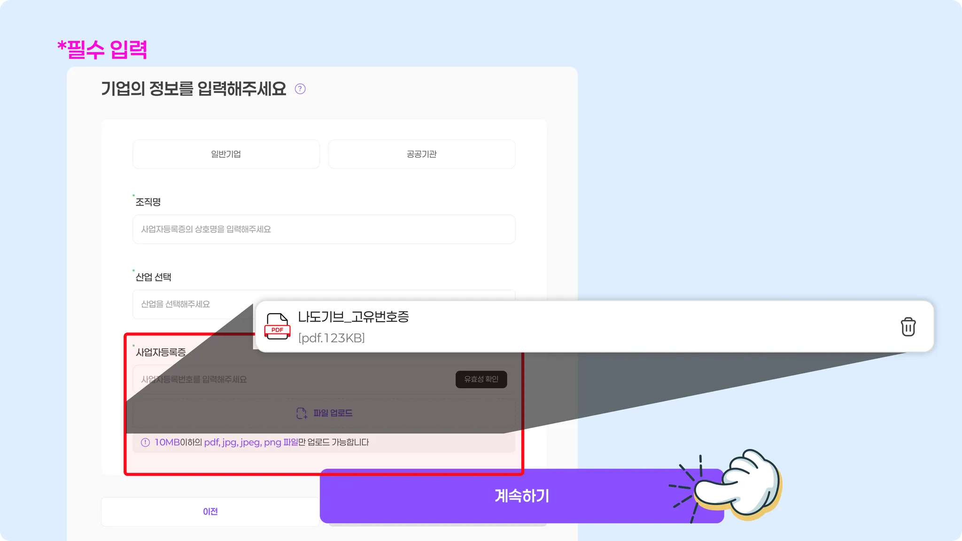Click the 10MB upload restriction notice

(262, 442)
